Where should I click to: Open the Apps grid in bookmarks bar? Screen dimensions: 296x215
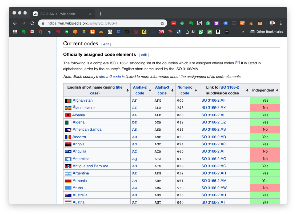tap(15, 32)
